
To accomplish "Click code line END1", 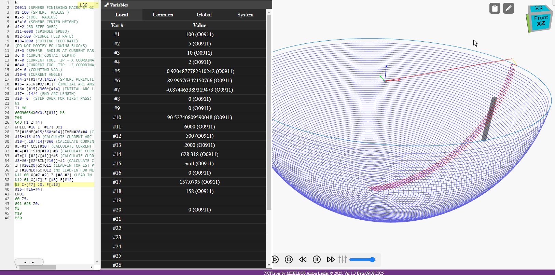I will pos(19,194).
